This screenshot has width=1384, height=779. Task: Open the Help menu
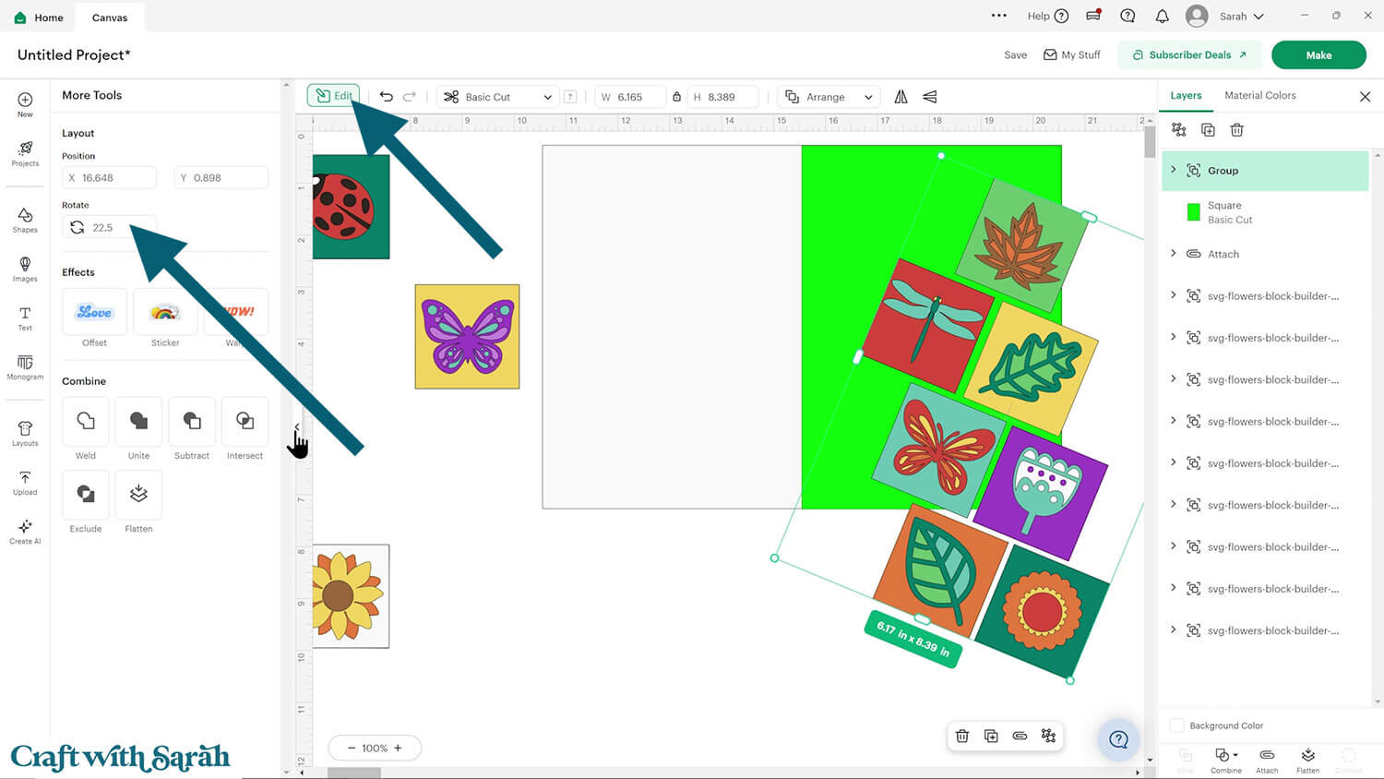(1047, 16)
